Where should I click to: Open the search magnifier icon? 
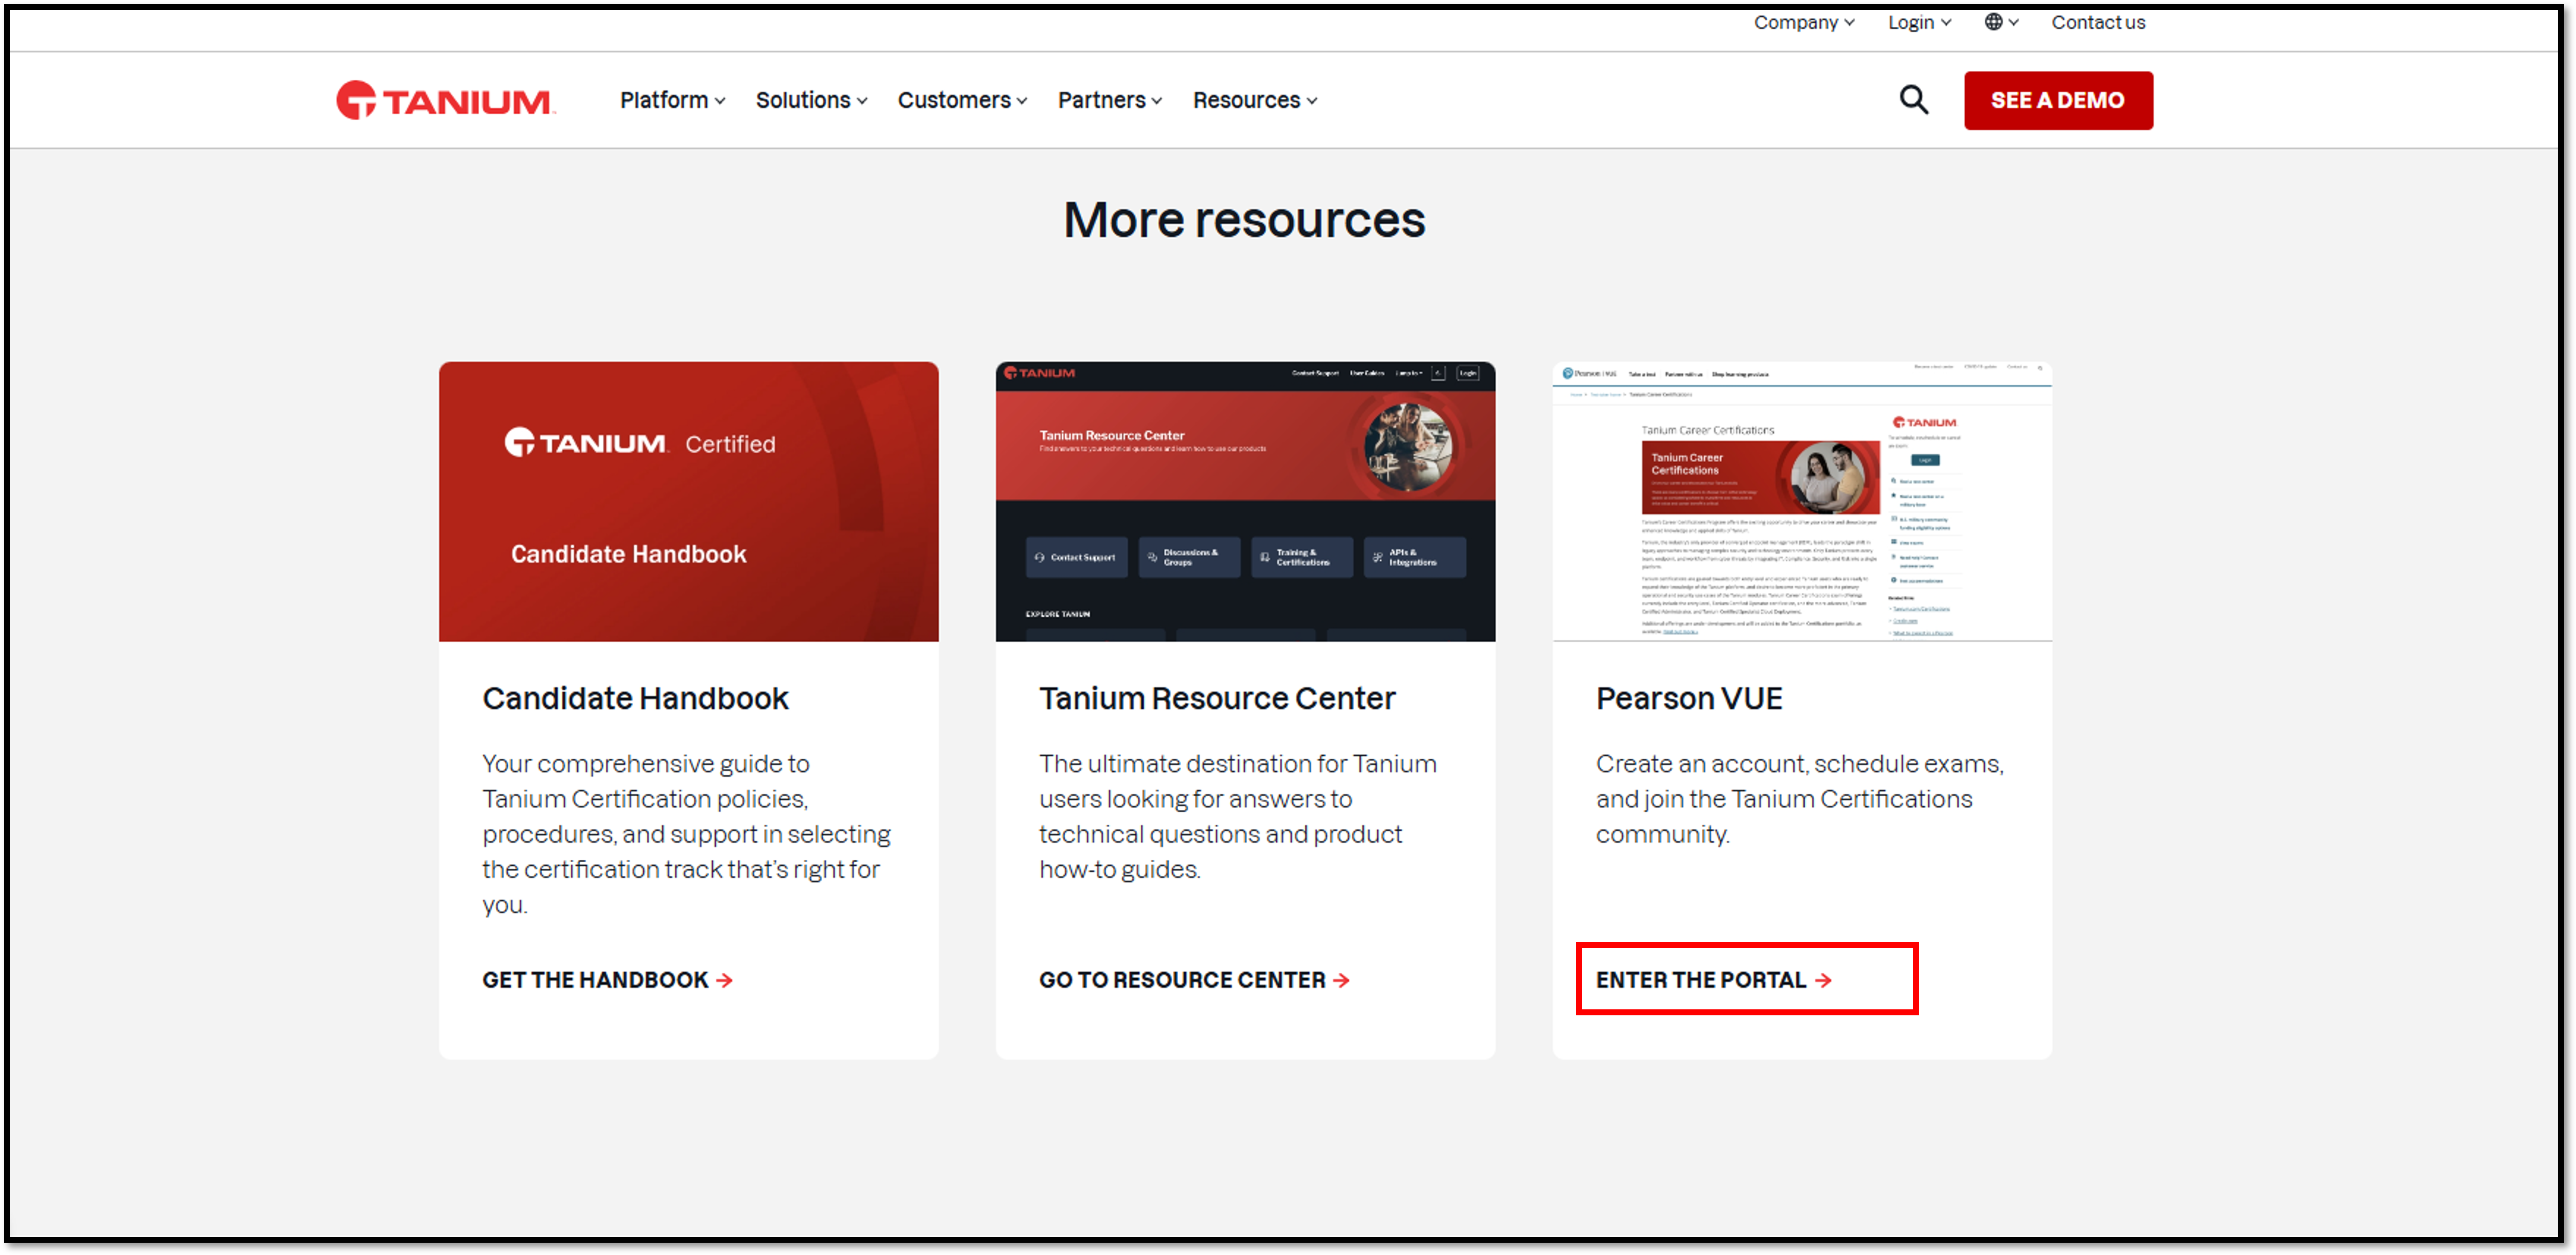click(x=1913, y=100)
